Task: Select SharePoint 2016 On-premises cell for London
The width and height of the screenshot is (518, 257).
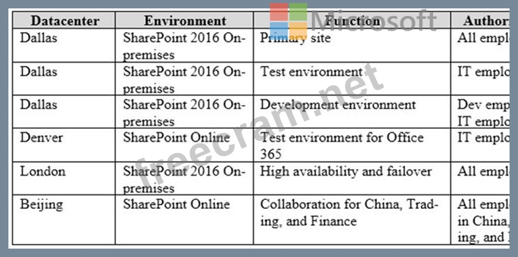Action: (x=184, y=178)
